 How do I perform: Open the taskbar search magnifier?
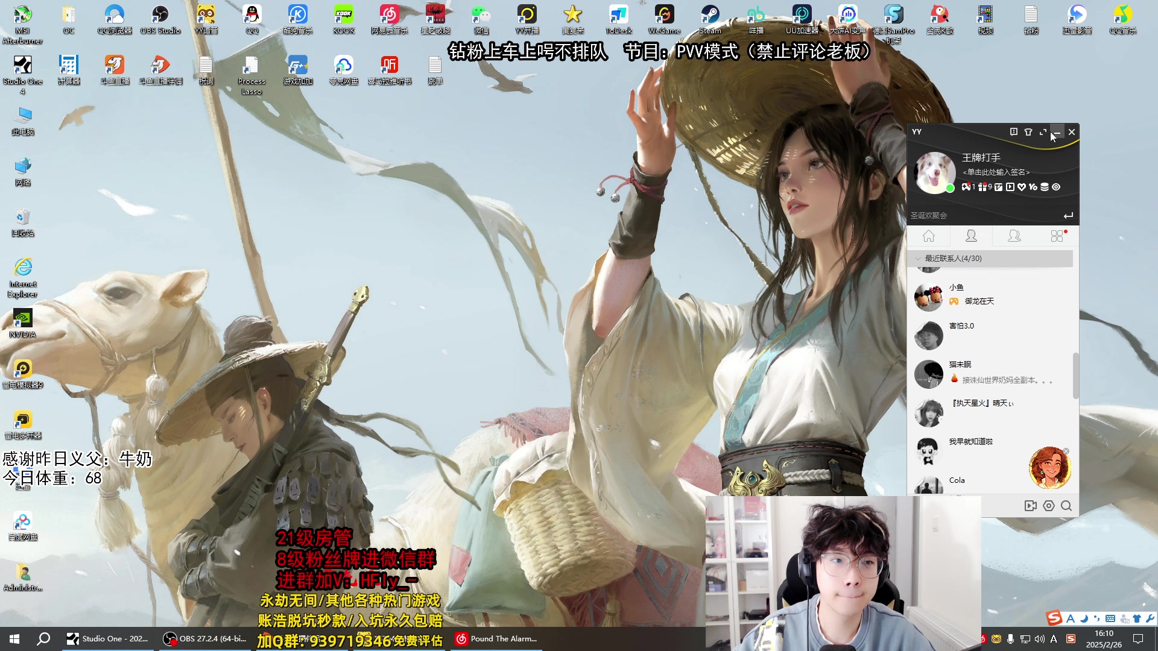click(x=43, y=639)
